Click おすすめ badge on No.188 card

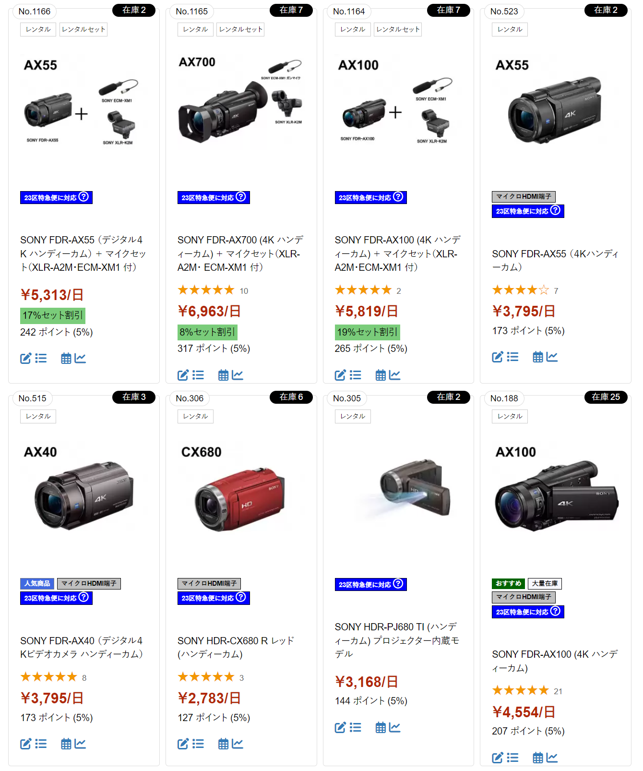[508, 583]
